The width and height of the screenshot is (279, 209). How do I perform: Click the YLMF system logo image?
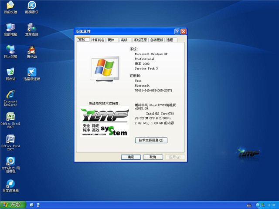[x=105, y=121]
